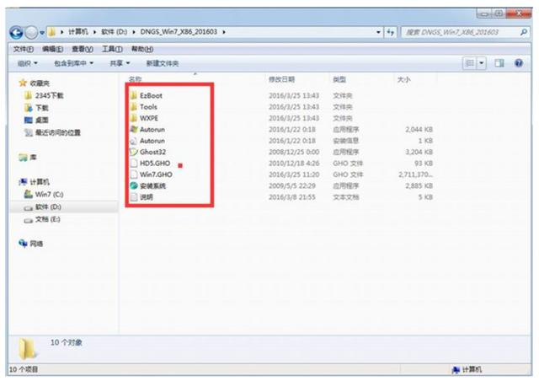Click the blue help icon
This screenshot has width=539, height=381.
(519, 63)
